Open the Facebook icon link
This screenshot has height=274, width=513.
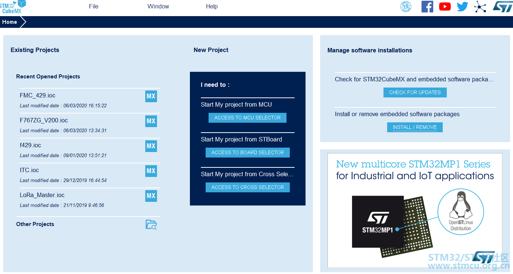point(427,7)
